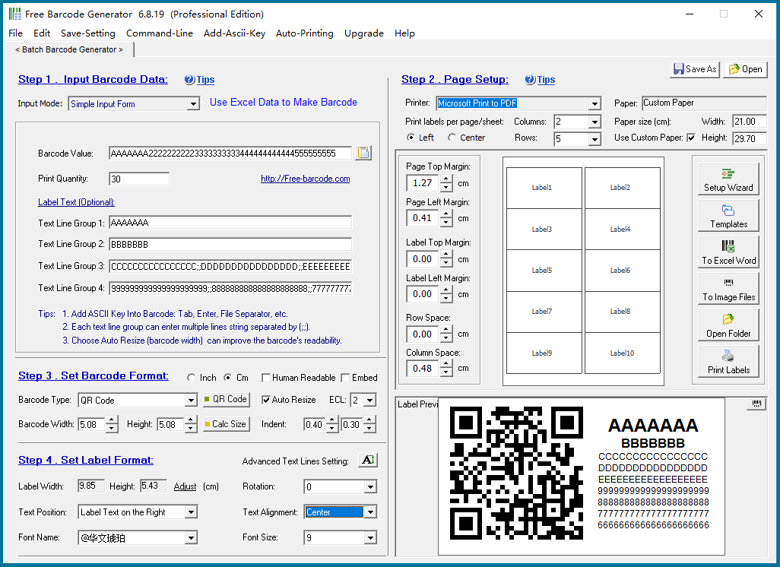Open the Input Mode dropdown
The width and height of the screenshot is (780, 567).
coord(193,104)
